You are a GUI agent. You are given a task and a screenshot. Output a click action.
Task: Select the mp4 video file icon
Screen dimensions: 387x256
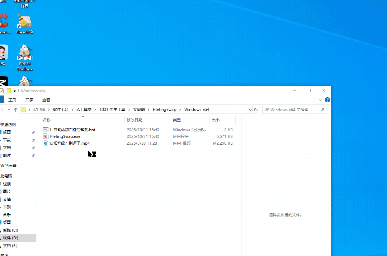tap(46, 143)
